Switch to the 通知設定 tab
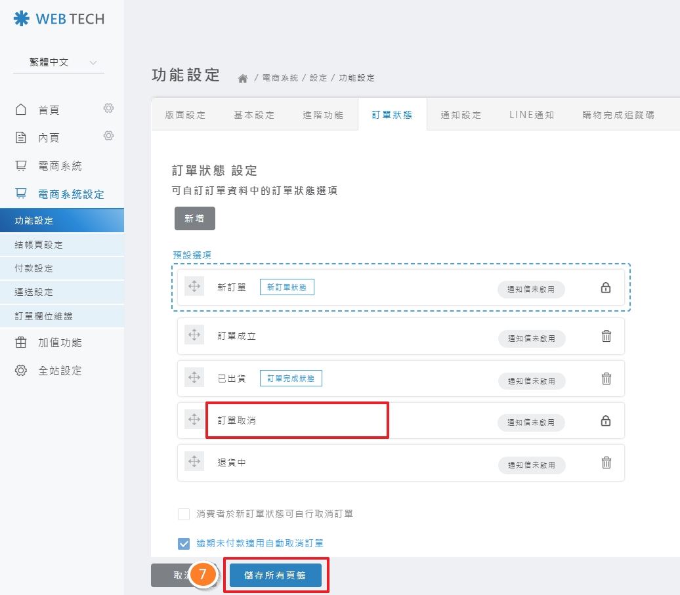The image size is (680, 595). coord(461,115)
